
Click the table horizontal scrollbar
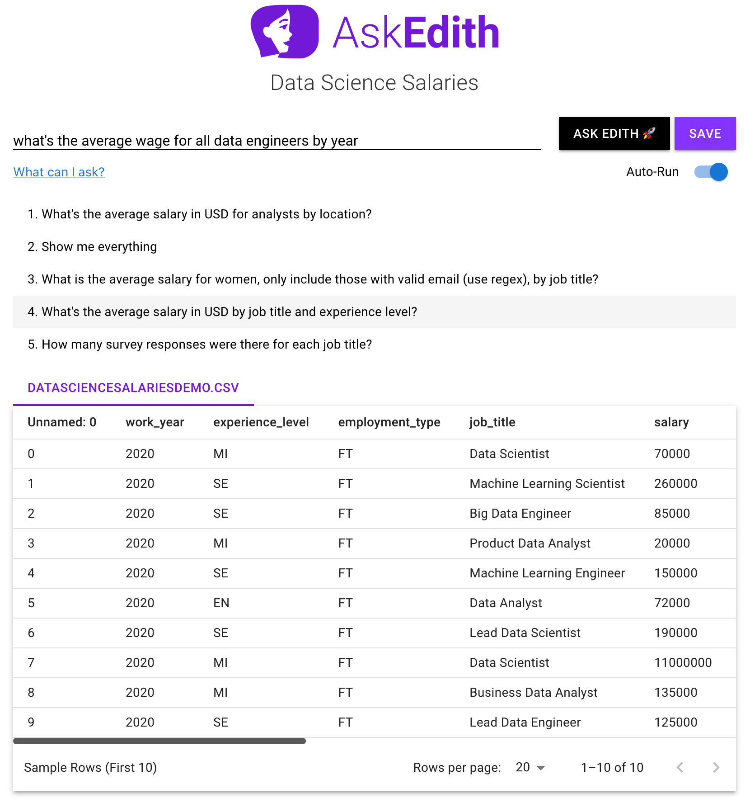159,741
